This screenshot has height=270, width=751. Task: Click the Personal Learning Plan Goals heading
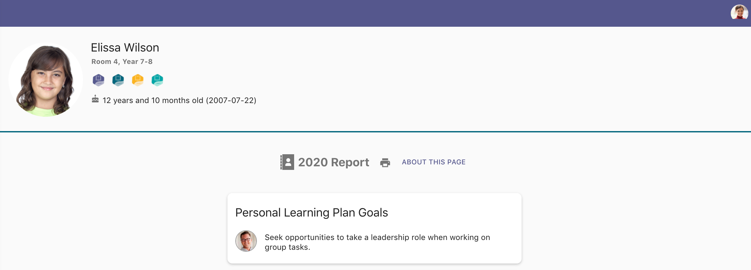[311, 213]
